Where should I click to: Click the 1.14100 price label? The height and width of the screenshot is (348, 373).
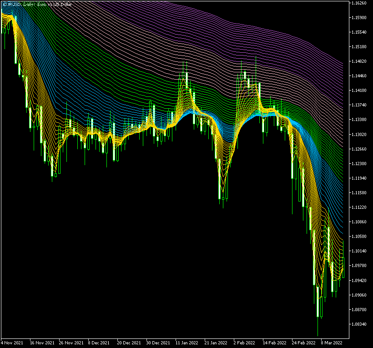359,91
